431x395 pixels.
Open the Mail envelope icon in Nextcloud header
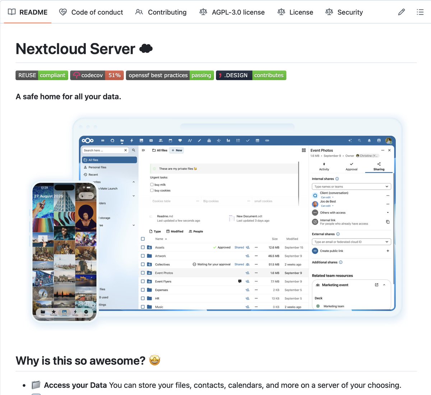pyautogui.click(x=151, y=141)
